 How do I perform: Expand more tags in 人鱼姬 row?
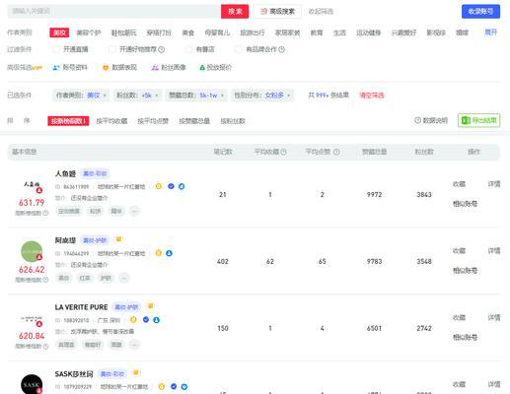click(134, 211)
